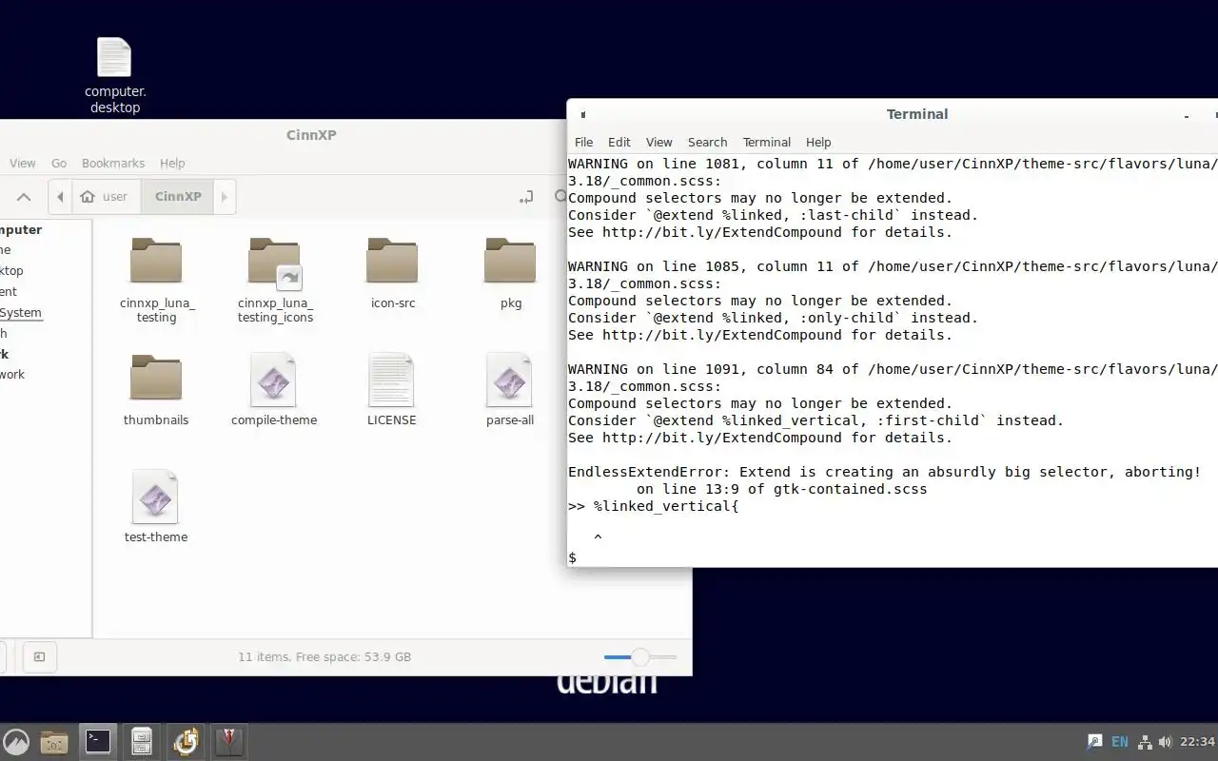Click '11 items, Free space: 53.9 GB' status text
Viewport: 1218px width, 761px height.
(x=324, y=657)
